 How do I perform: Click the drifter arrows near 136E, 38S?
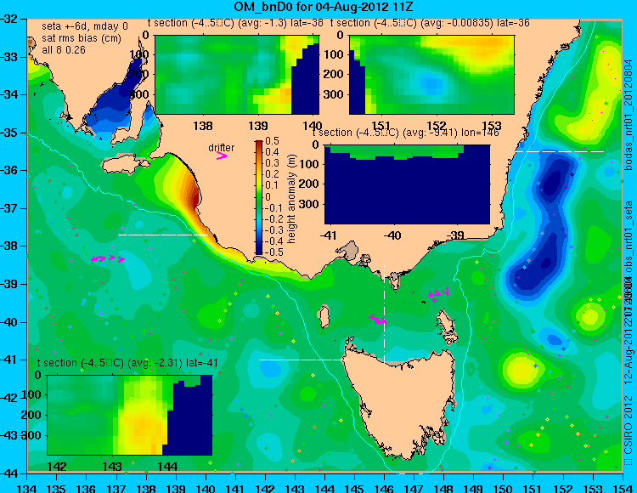pyautogui.click(x=108, y=258)
